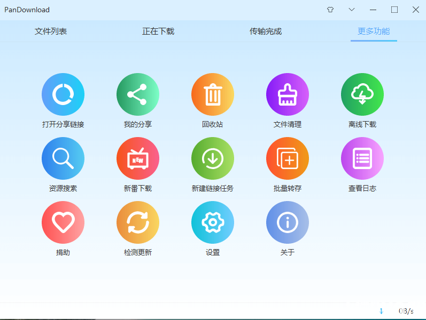The image size is (426, 320).
Task: Click 新建链接任务 new link task icon
Action: tap(213, 158)
